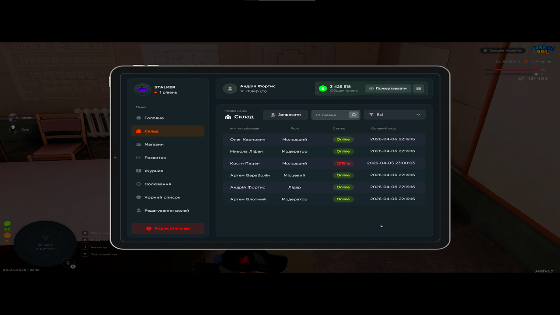
Task: Click the Online badge for Артем Блотний
Action: pyautogui.click(x=343, y=199)
